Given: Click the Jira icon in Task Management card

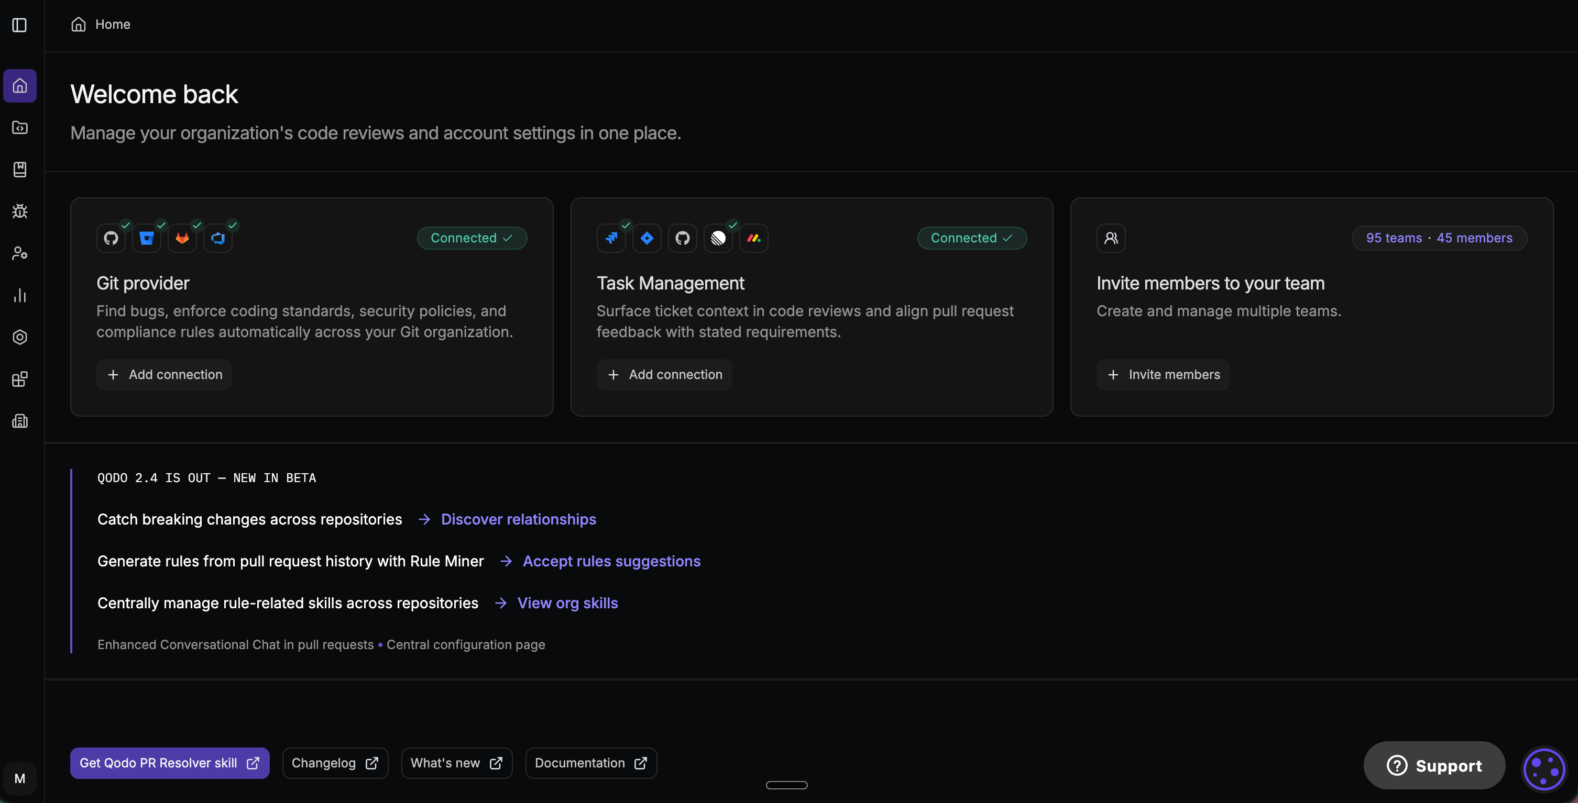Looking at the screenshot, I should click(611, 238).
